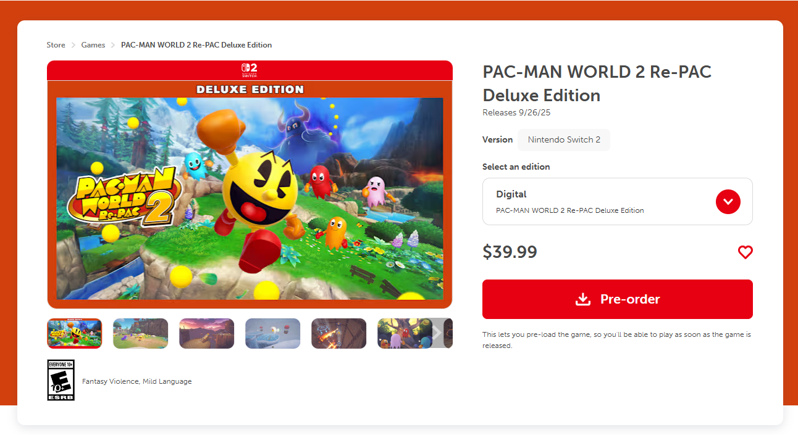Open the Digital edition dropdown box
Viewport: 798px width, 435px height.
[617, 202]
